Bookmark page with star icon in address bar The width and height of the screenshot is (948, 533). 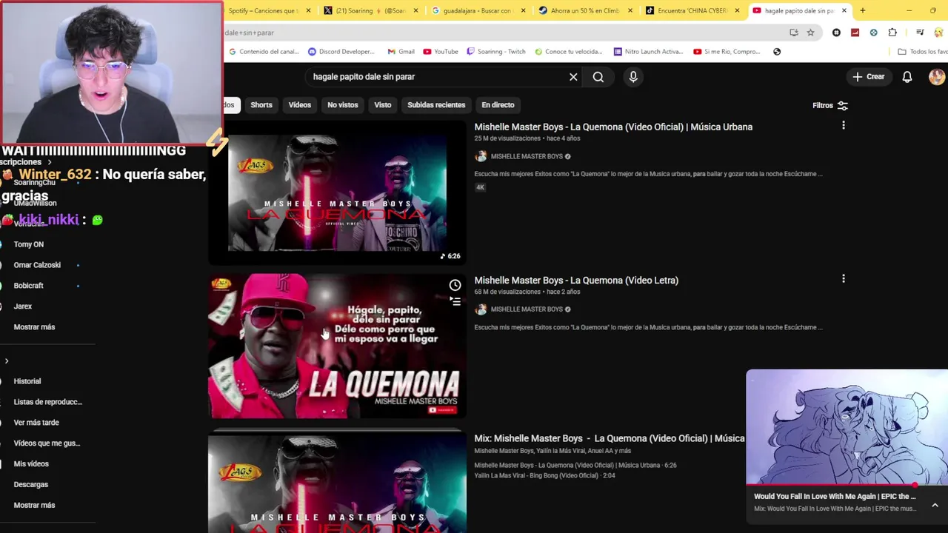pos(810,33)
